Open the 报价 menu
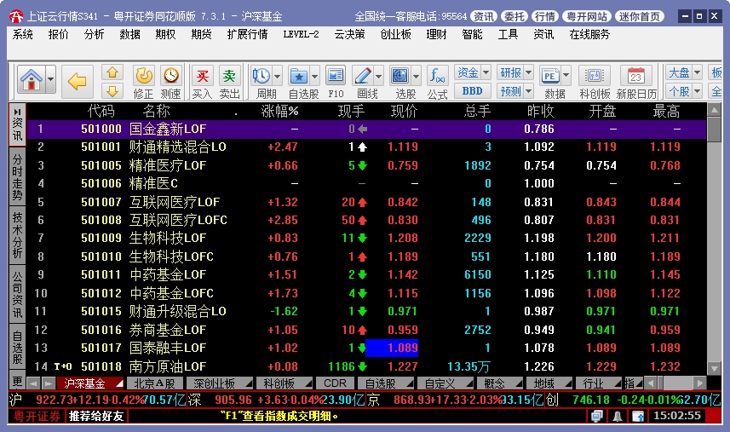Screen dimensions: 730x432 point(58,34)
